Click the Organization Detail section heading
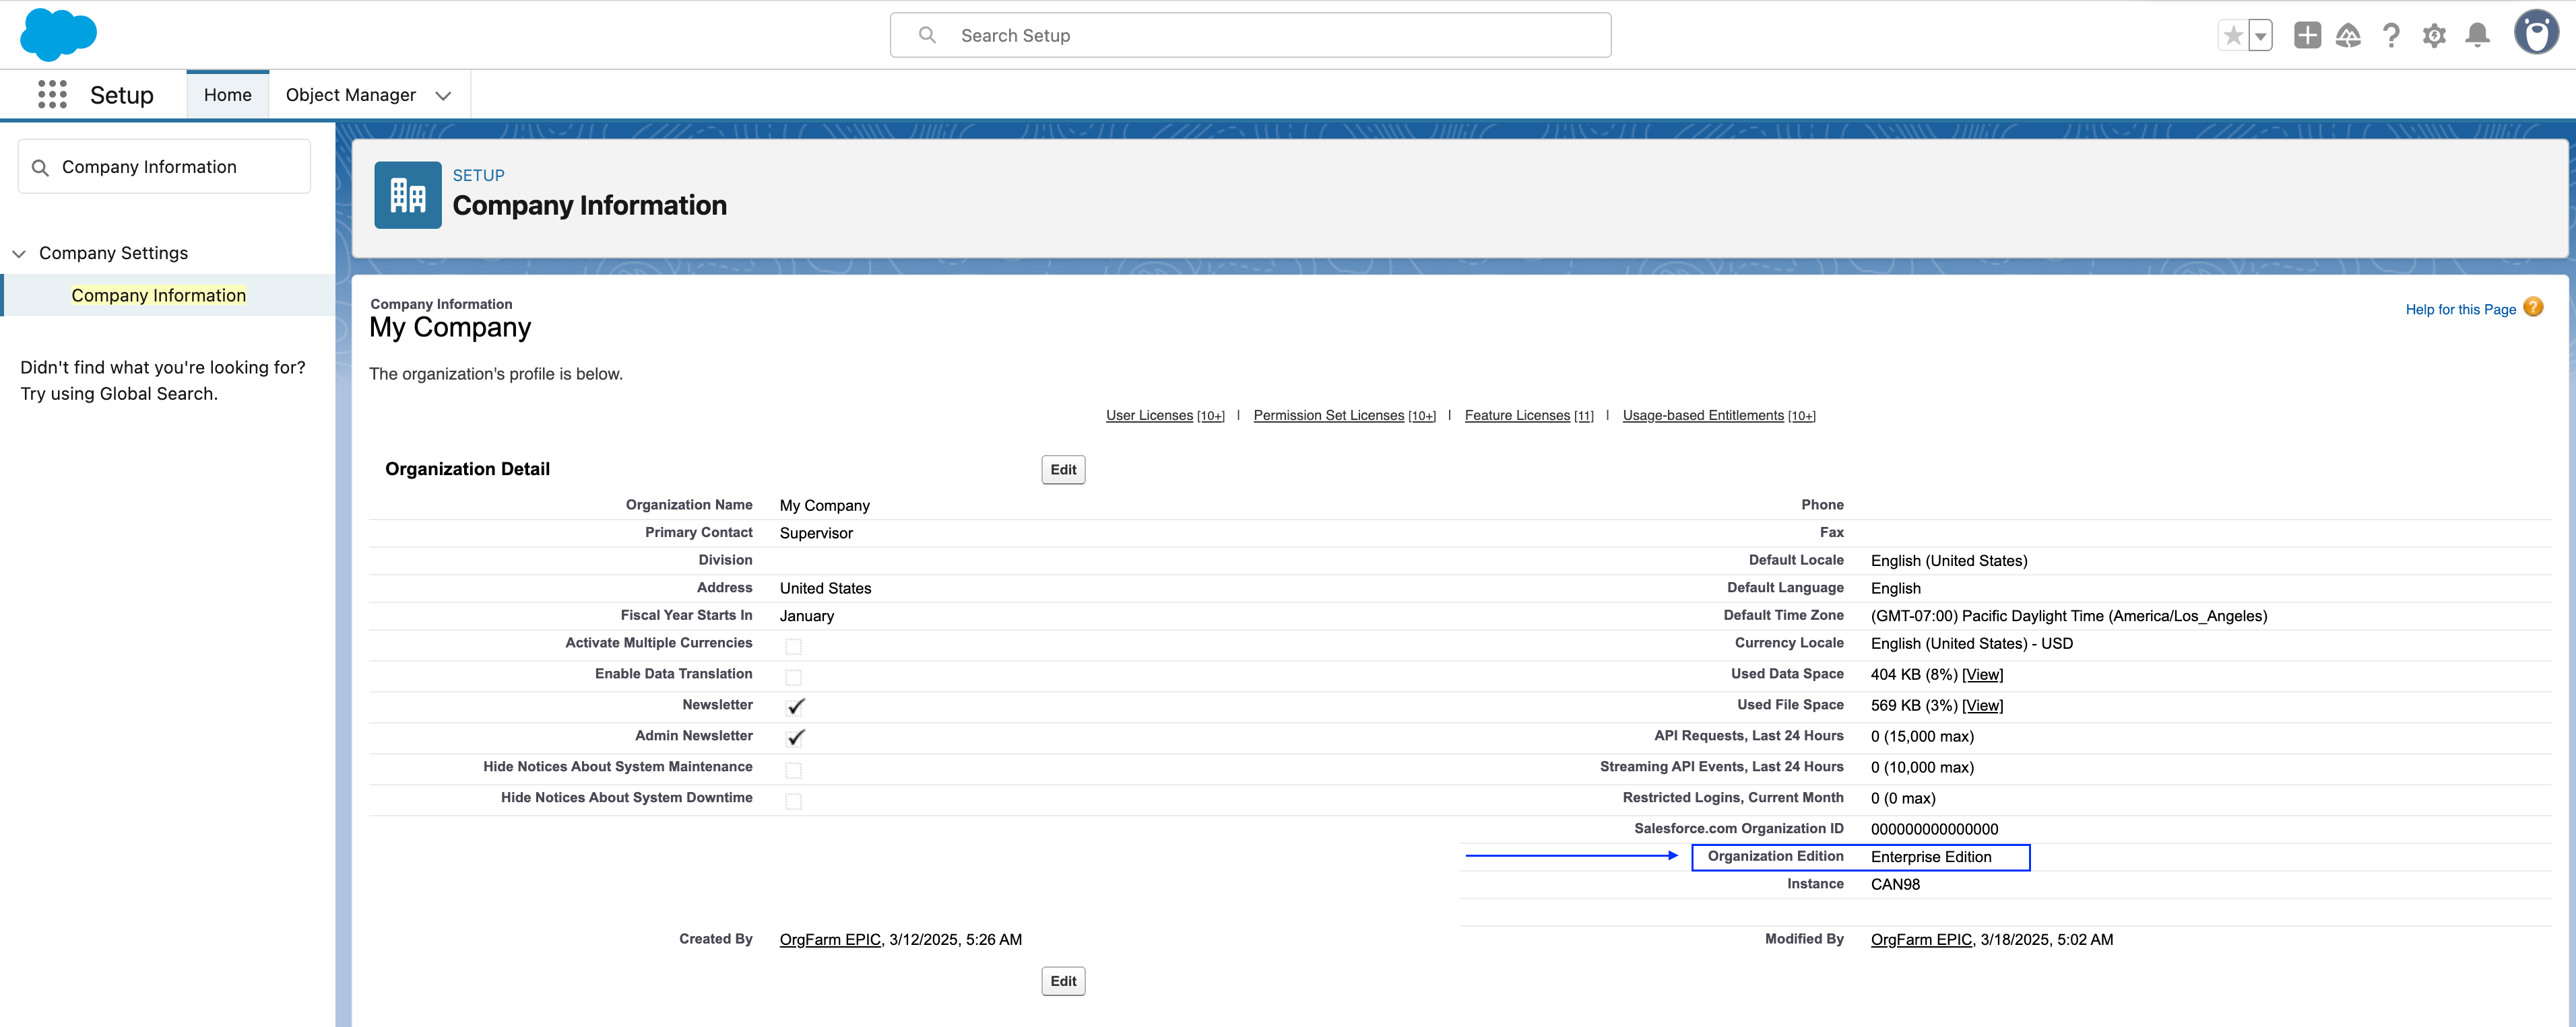Viewport: 2576px width, 1027px height. coord(467,470)
